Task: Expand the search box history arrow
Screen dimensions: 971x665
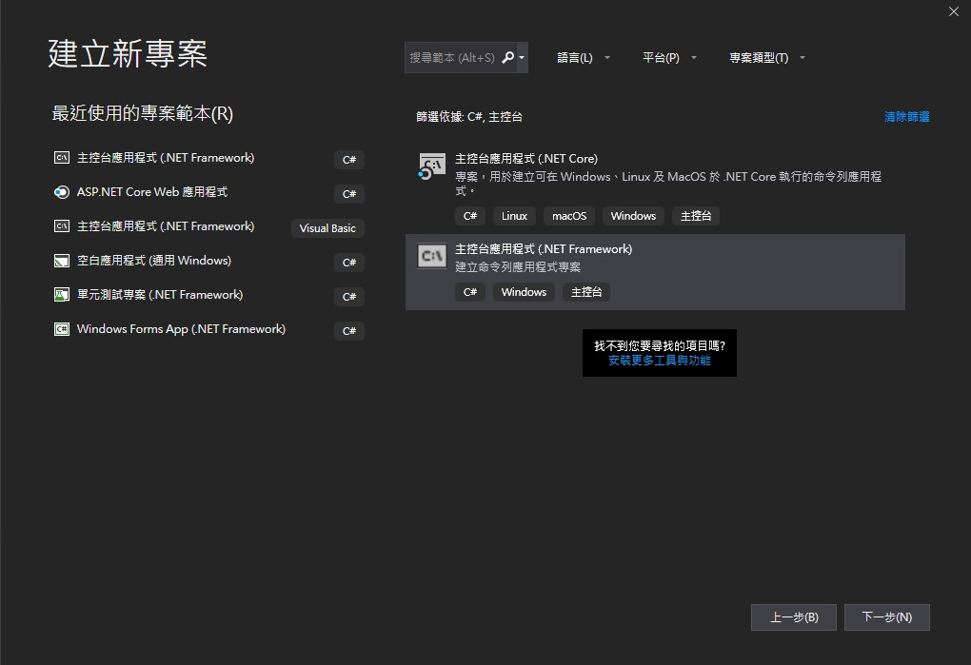Action: [522, 57]
